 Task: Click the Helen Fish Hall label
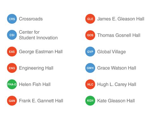click(x=35, y=84)
